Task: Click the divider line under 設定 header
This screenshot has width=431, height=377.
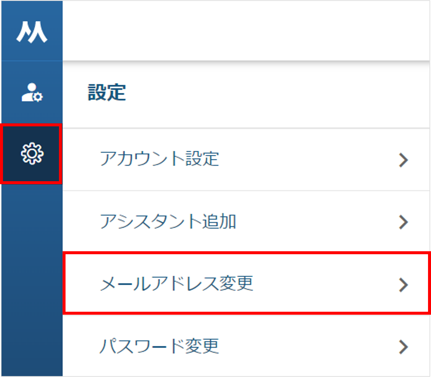Action: coord(246,128)
